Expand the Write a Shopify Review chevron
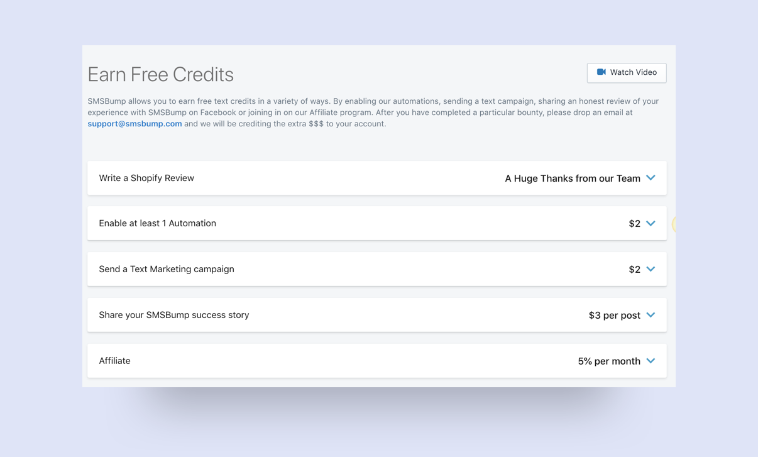758x457 pixels. coord(651,178)
